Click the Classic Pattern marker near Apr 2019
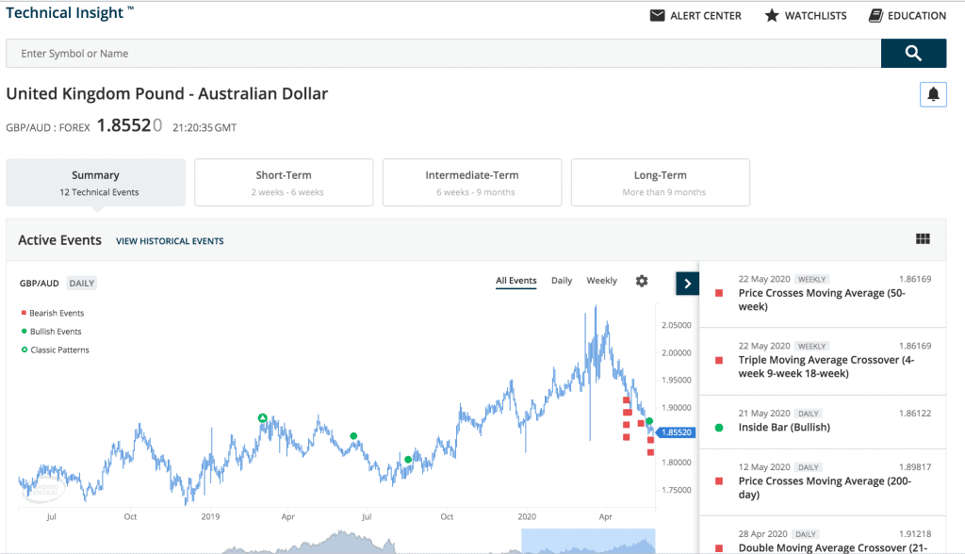 pos(263,418)
